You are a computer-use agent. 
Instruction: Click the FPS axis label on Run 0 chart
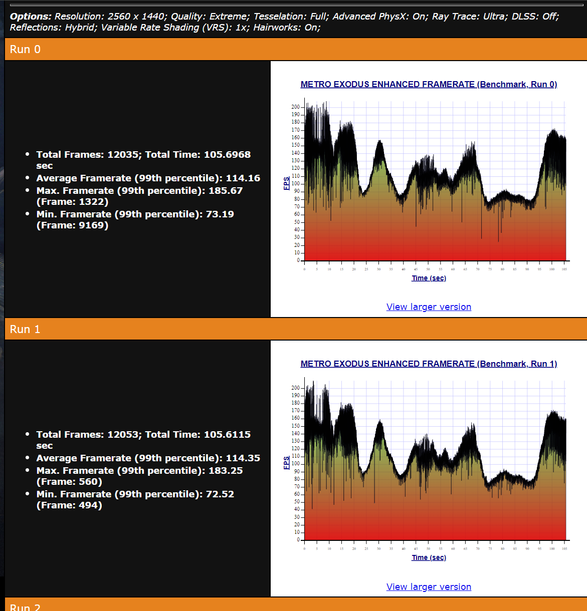[x=287, y=183]
